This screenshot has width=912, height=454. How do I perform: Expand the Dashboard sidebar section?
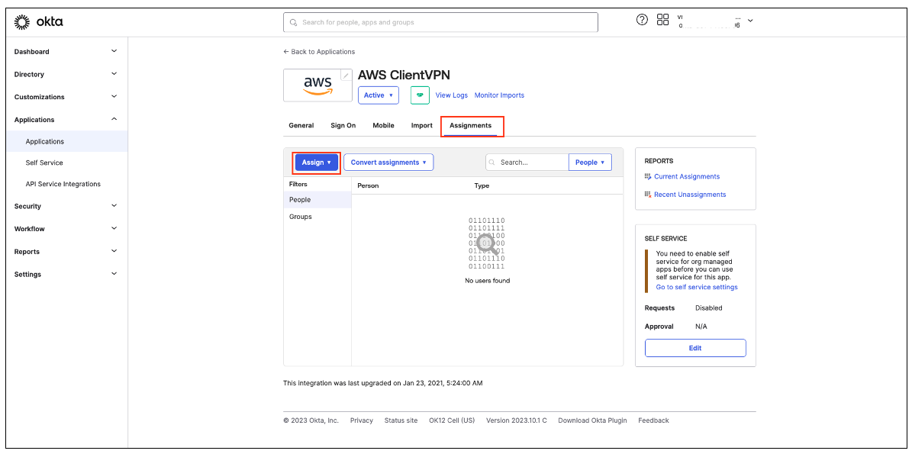pos(114,51)
